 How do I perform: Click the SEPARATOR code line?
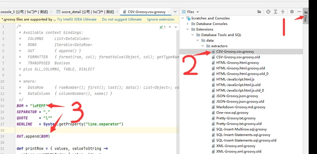(x=33, y=112)
